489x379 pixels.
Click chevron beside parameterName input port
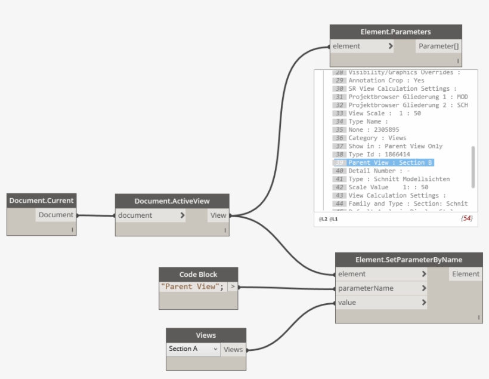tap(423, 288)
